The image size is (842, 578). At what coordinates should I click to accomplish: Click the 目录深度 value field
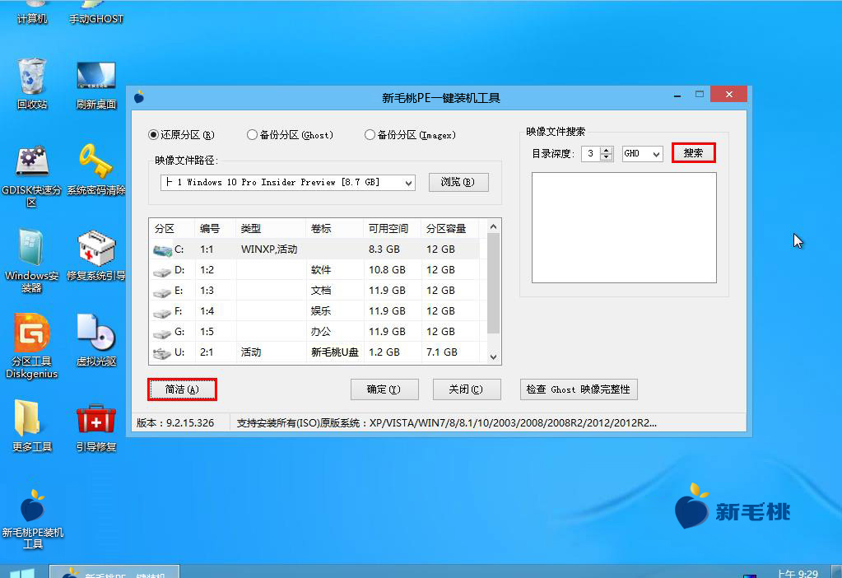pyautogui.click(x=591, y=154)
